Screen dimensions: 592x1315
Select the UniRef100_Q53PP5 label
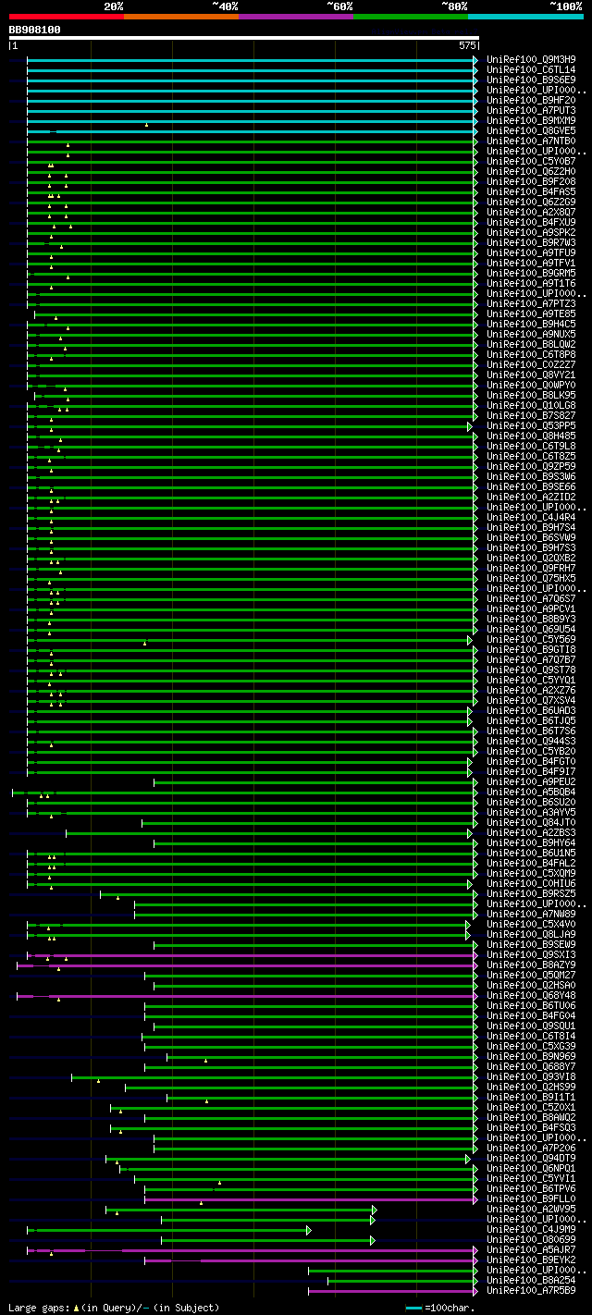tap(532, 426)
